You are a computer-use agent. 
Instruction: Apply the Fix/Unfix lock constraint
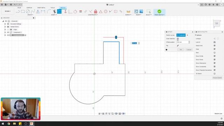pyautogui.click(x=96, y=12)
